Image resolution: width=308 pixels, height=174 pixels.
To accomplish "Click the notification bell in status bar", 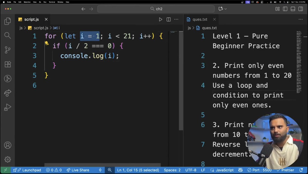I will [x=301, y=170].
